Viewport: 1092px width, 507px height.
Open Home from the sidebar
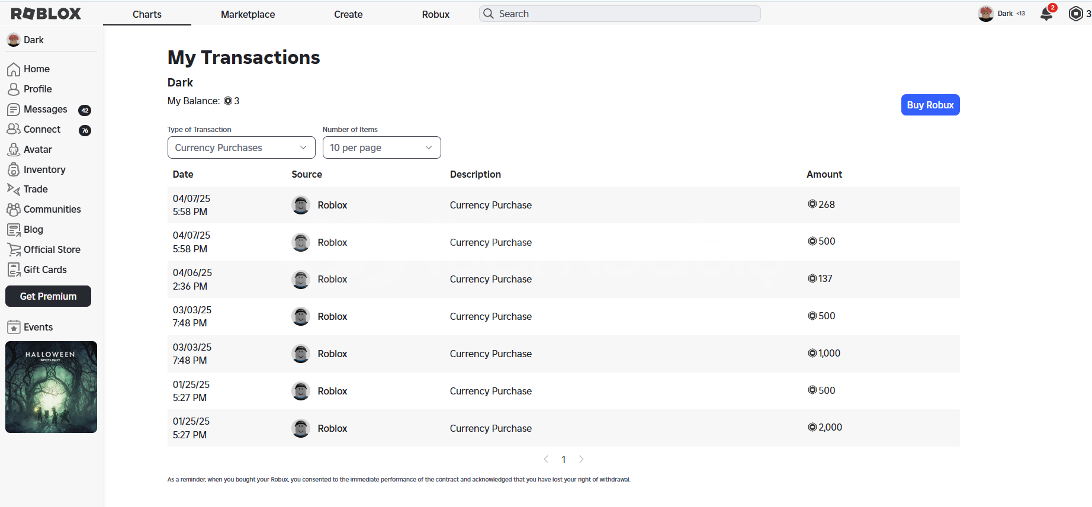point(36,69)
